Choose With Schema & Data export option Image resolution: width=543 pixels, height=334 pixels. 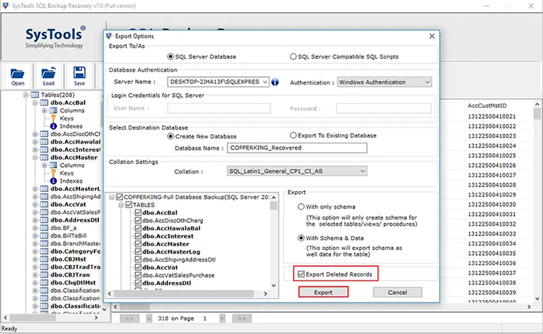coord(301,238)
